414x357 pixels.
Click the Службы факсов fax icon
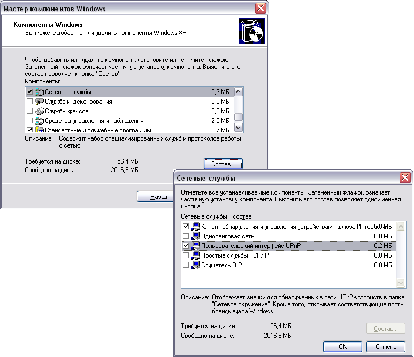[x=40, y=111]
